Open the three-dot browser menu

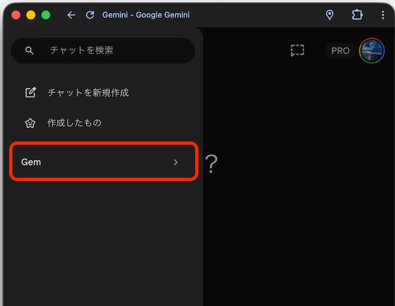pyautogui.click(x=383, y=15)
